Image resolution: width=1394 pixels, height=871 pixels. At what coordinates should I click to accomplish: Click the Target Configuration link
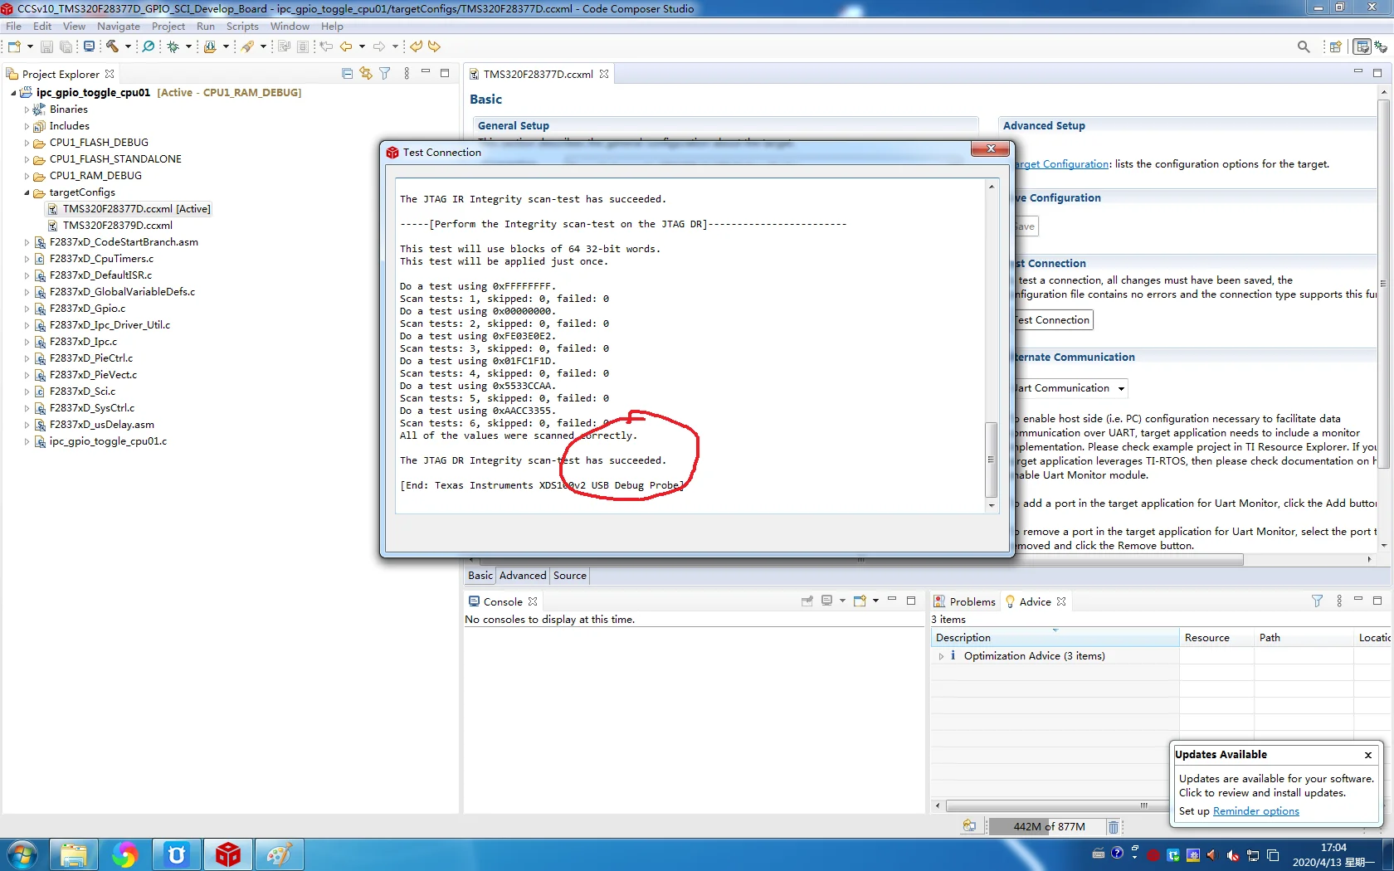(x=1062, y=164)
